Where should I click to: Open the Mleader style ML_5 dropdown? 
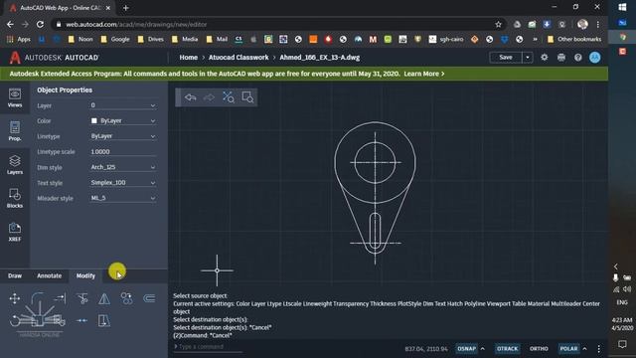123,198
